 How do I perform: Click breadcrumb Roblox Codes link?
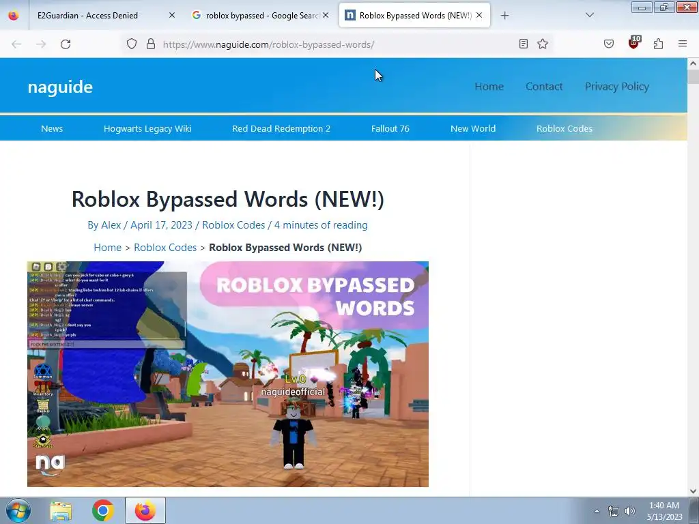coord(165,247)
